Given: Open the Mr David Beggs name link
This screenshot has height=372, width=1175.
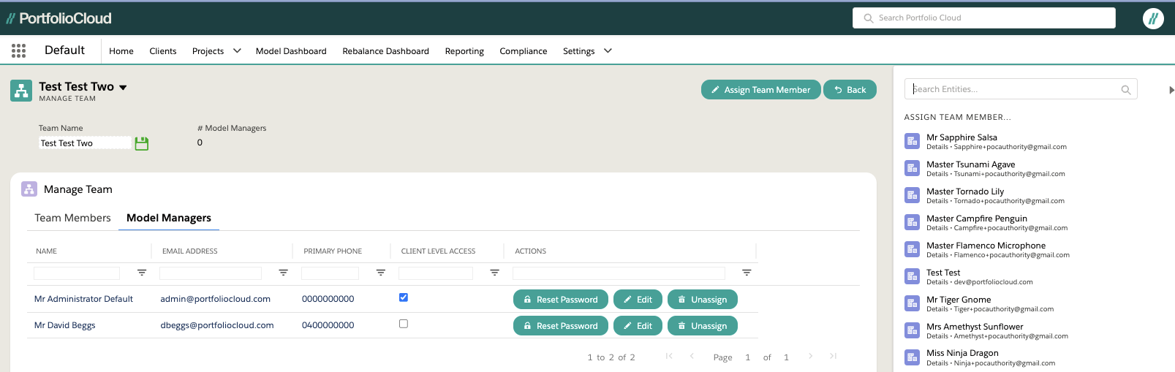Looking at the screenshot, I should click(x=65, y=325).
